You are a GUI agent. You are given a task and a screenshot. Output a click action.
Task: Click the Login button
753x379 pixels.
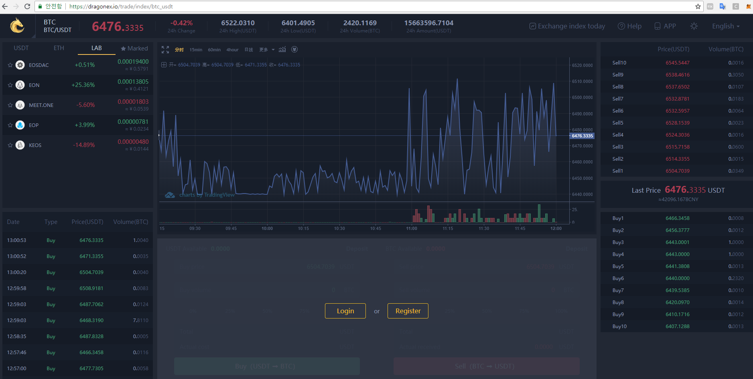[x=345, y=311]
